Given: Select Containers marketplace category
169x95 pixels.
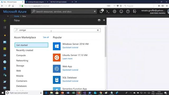Looking at the screenshot, I should (x=22, y=81).
